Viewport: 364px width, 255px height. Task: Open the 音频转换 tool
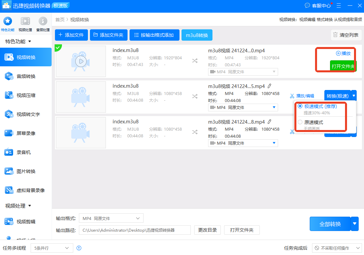[26, 76]
